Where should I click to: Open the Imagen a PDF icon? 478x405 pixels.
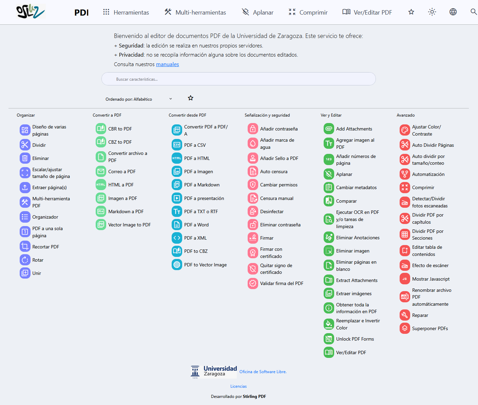[101, 198]
